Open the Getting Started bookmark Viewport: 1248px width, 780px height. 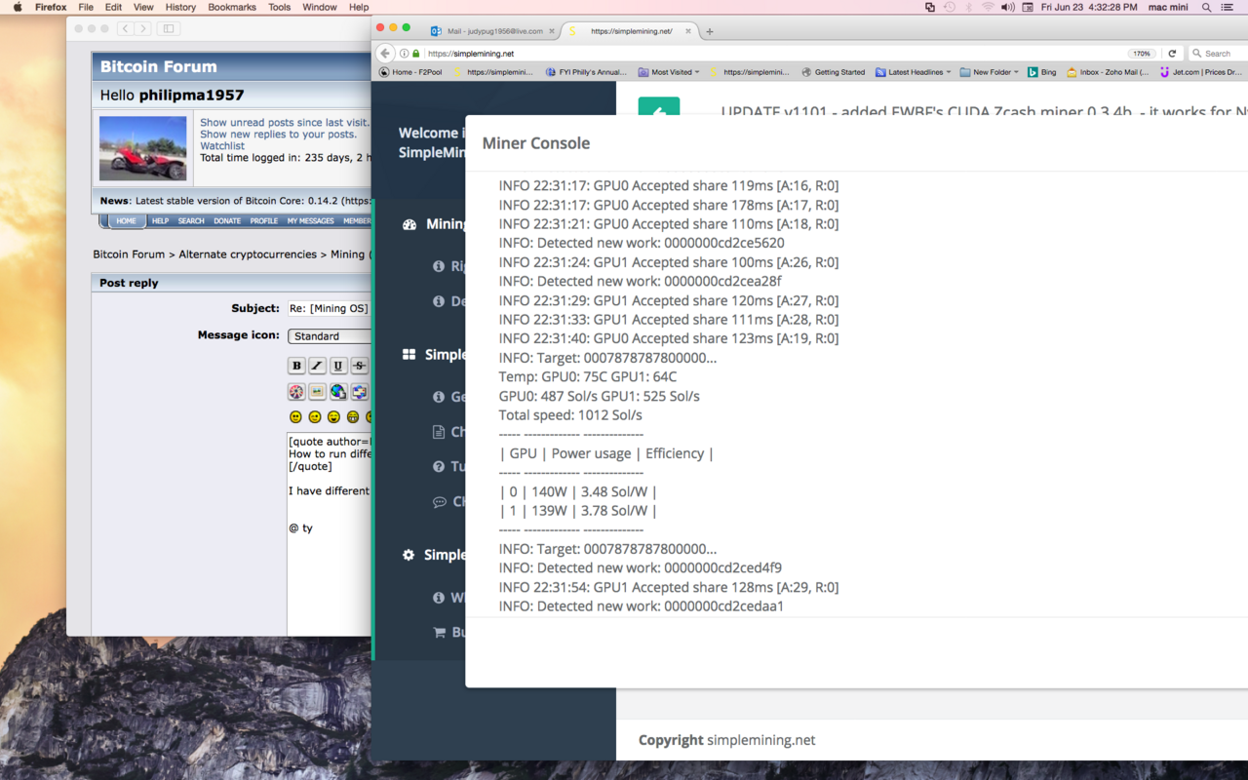point(833,72)
